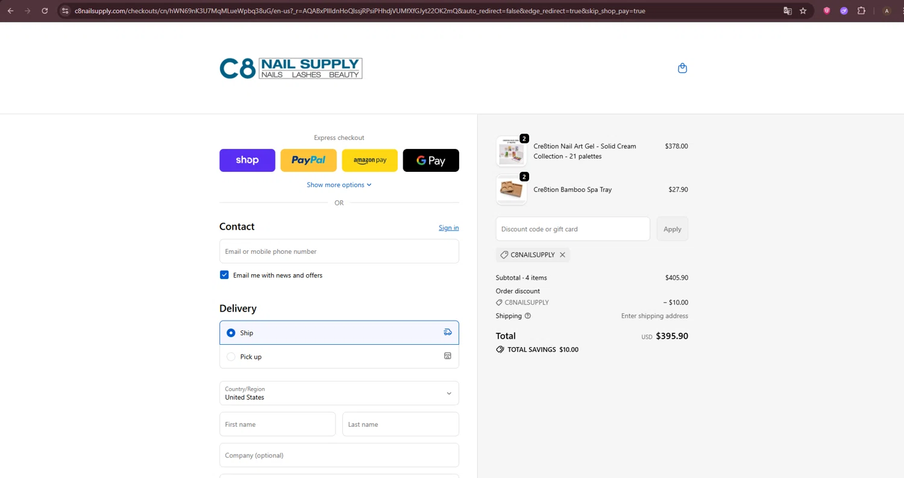Remove the C8NAILSUPPLY discount code

pos(562,255)
